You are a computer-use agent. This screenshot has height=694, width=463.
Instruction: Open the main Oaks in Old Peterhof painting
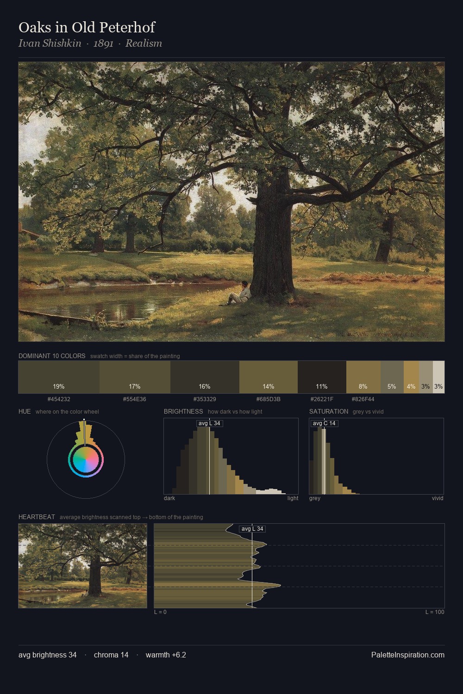click(231, 202)
